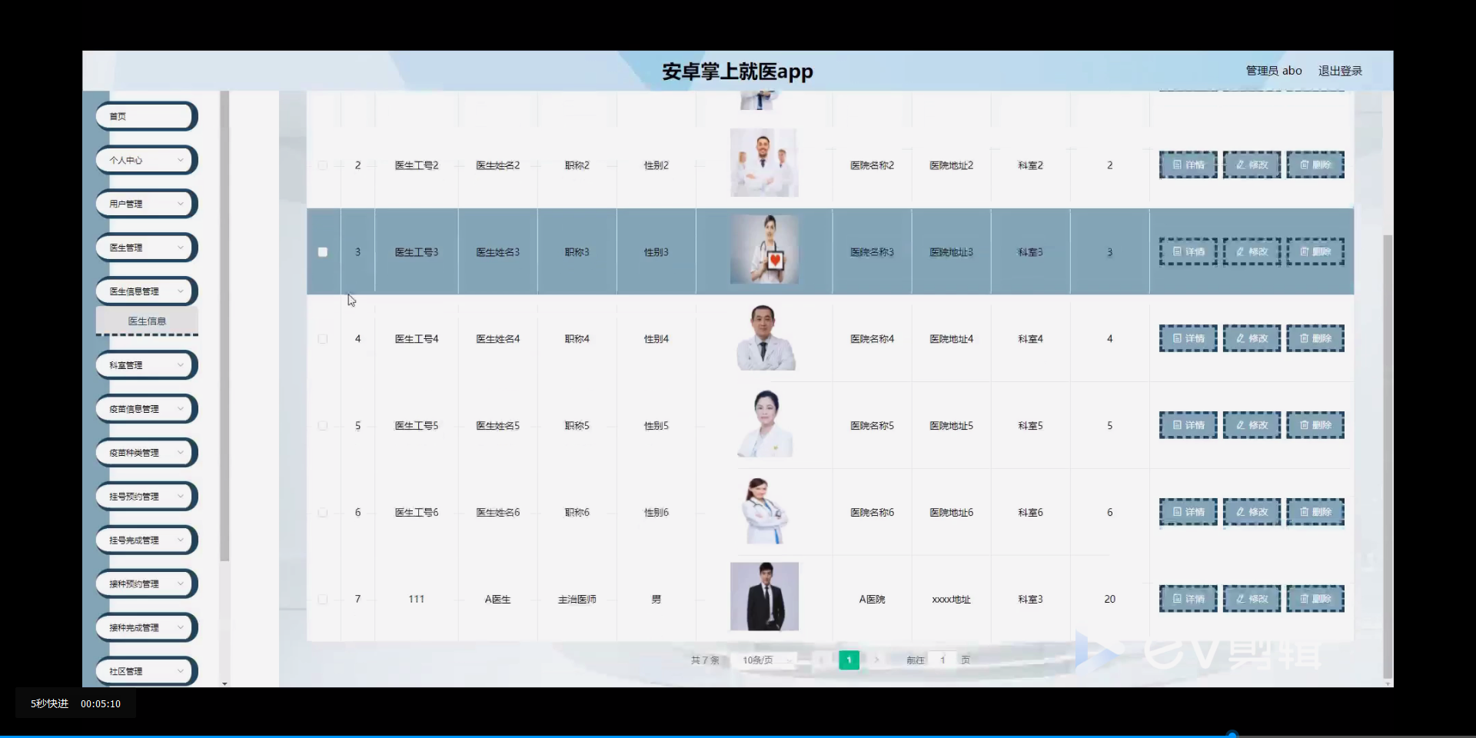The image size is (1476, 738).
Task: Click the trash 删除 icon for 医生姓名5
Action: point(1315,425)
